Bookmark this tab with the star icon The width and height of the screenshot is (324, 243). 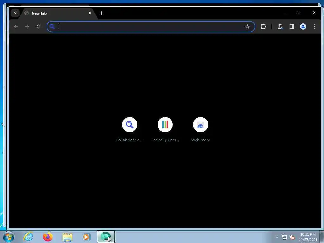[x=247, y=27]
